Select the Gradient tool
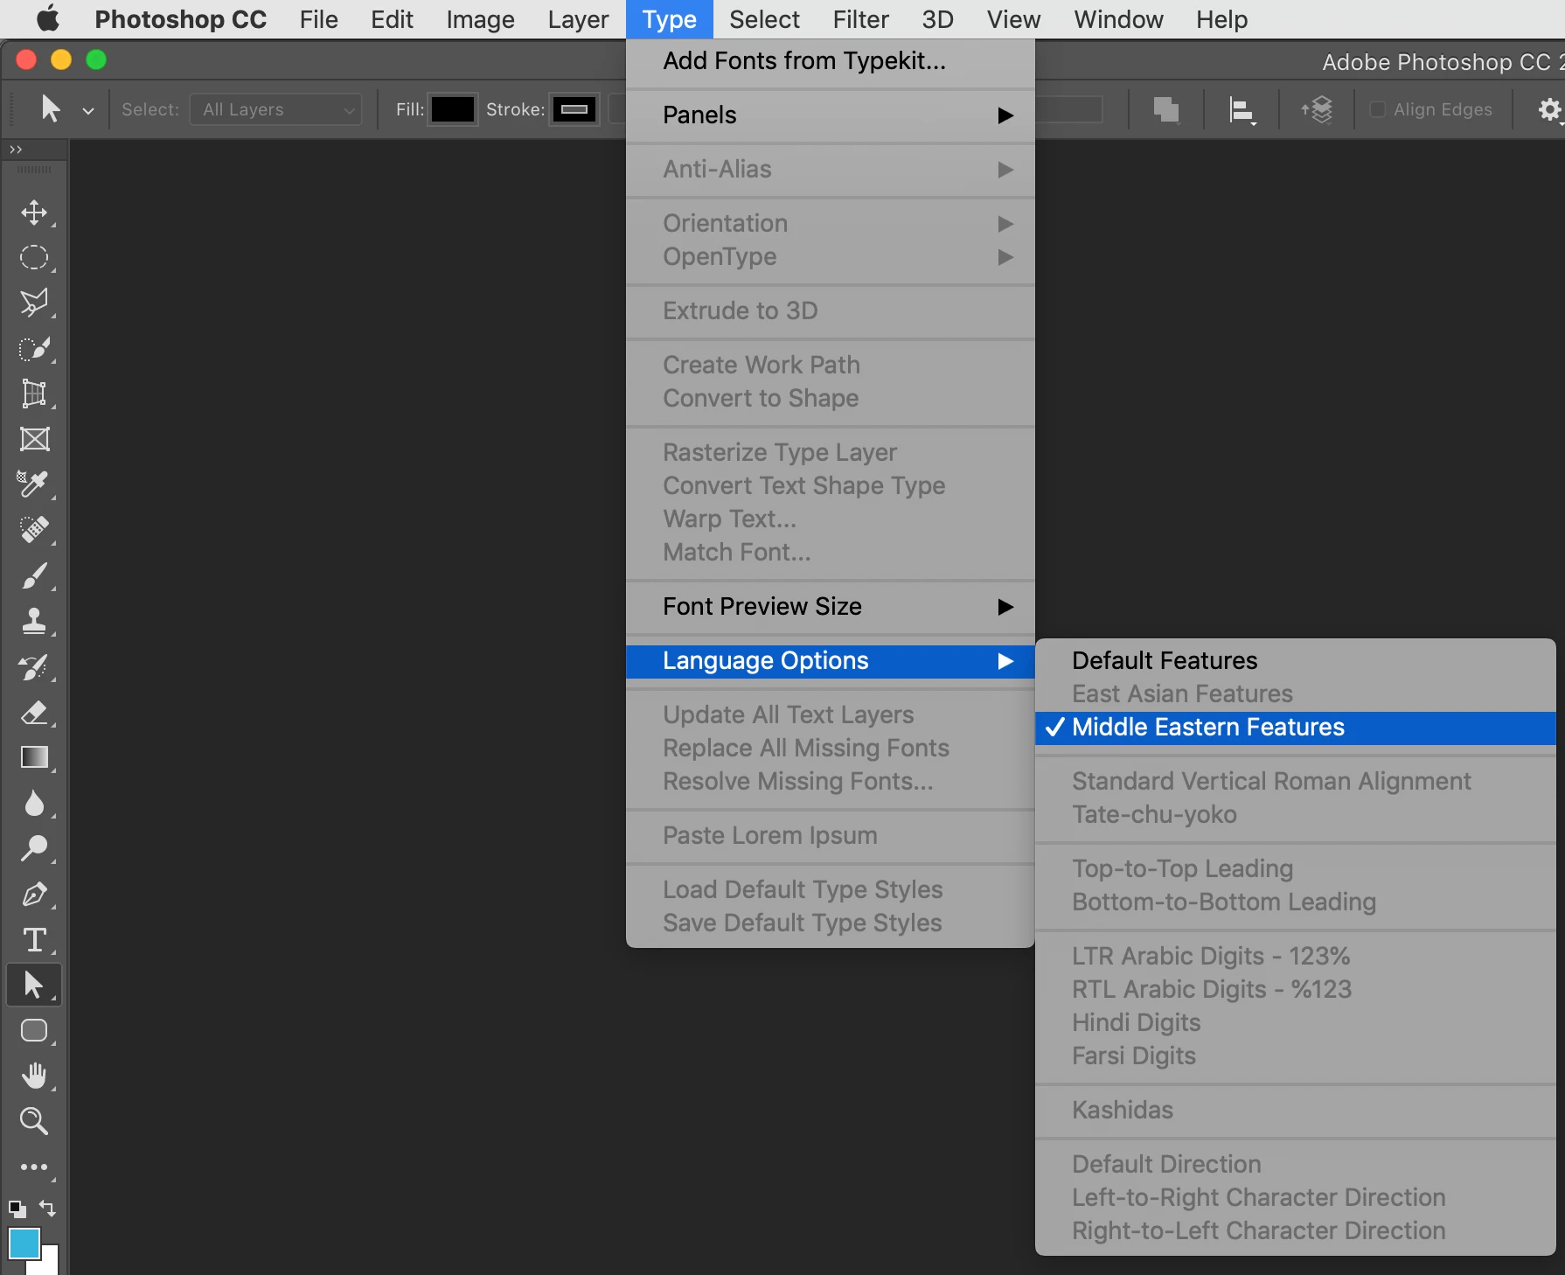This screenshot has height=1275, width=1565. [34, 757]
